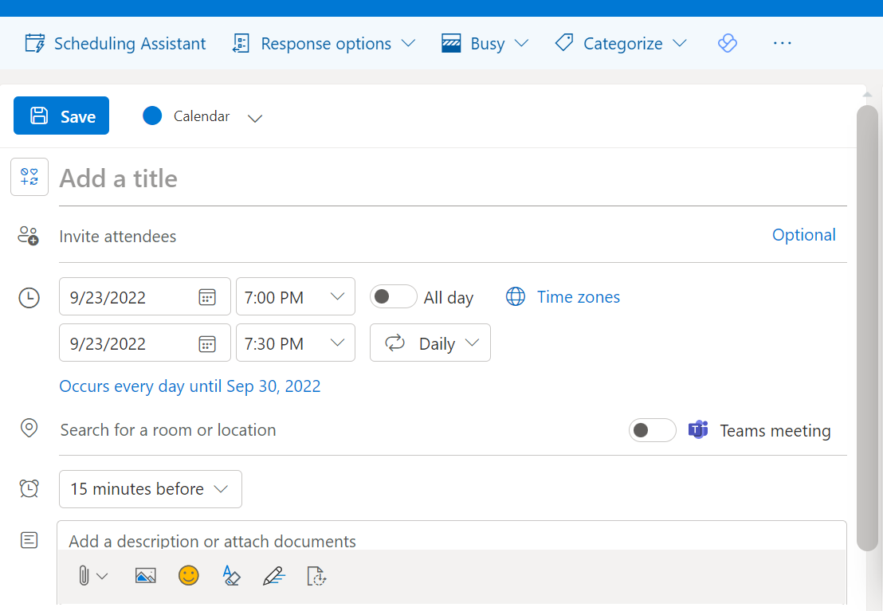Open the more options ellipsis menu
This screenshot has height=611, width=883.
tap(782, 43)
